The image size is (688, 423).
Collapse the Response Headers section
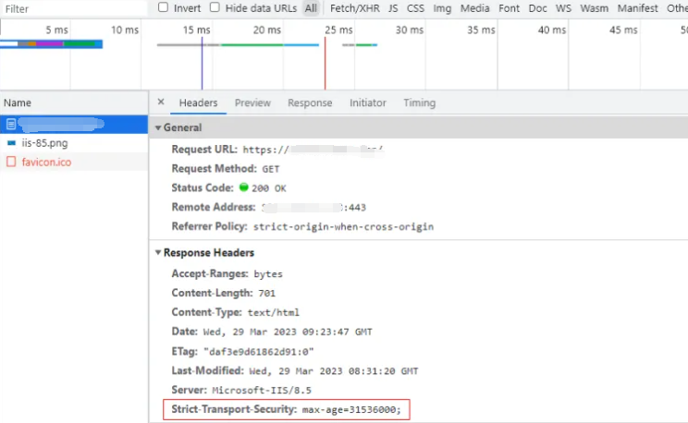tap(158, 252)
